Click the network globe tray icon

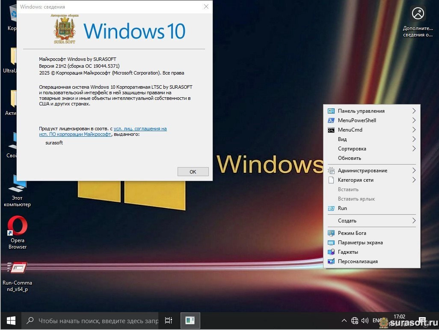point(355,320)
